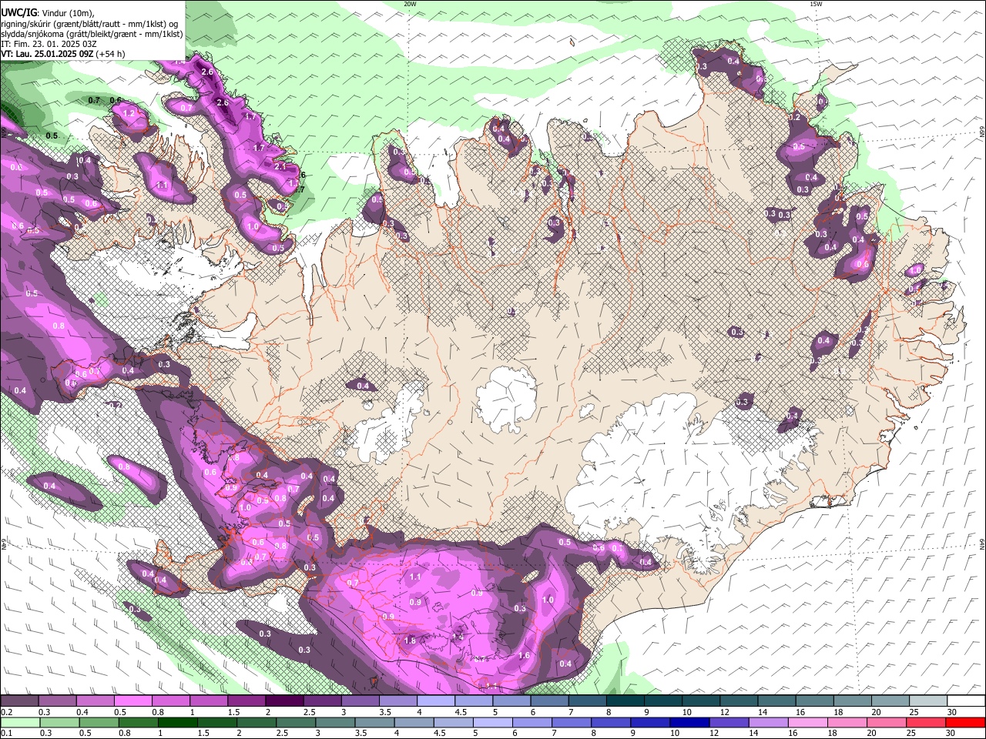Viewport: 986px width, 739px height.
Task: Click the top legend swatch between 0.3 and 0.4
Action: [x=57, y=701]
